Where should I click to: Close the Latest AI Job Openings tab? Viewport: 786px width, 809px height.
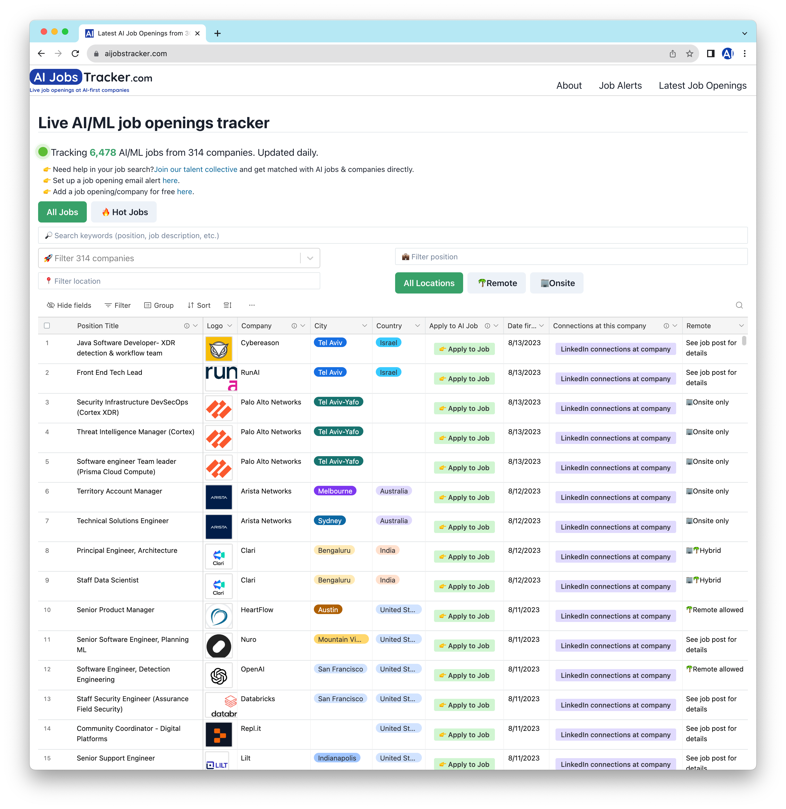[197, 33]
